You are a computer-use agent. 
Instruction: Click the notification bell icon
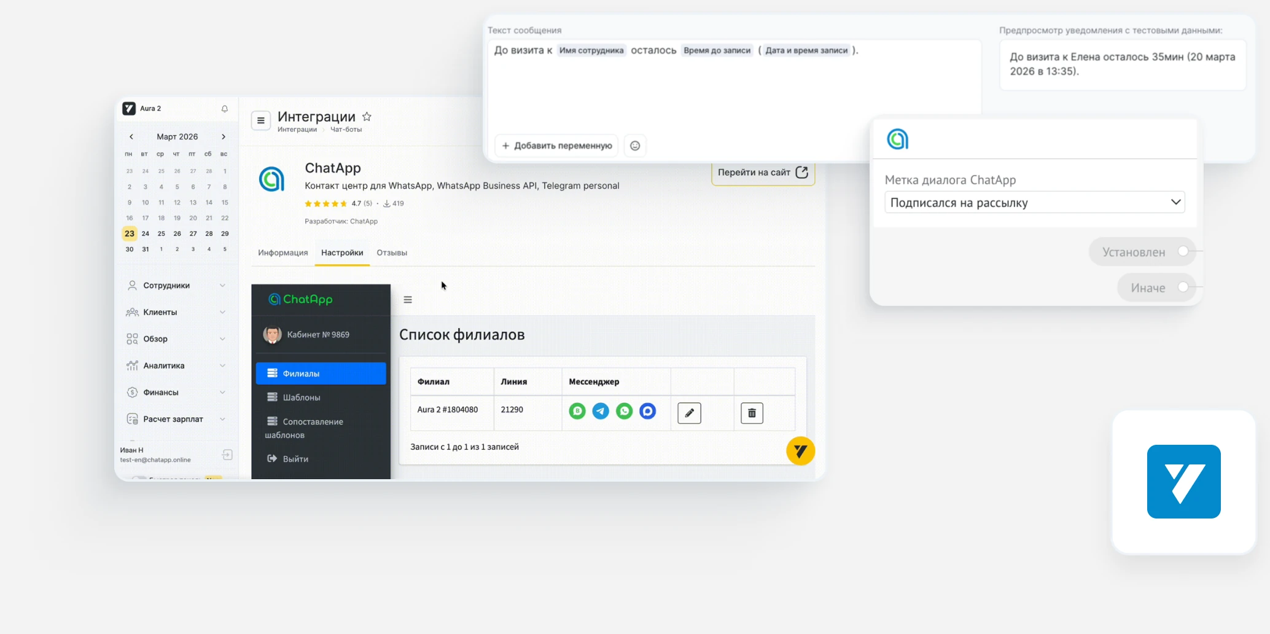225,109
